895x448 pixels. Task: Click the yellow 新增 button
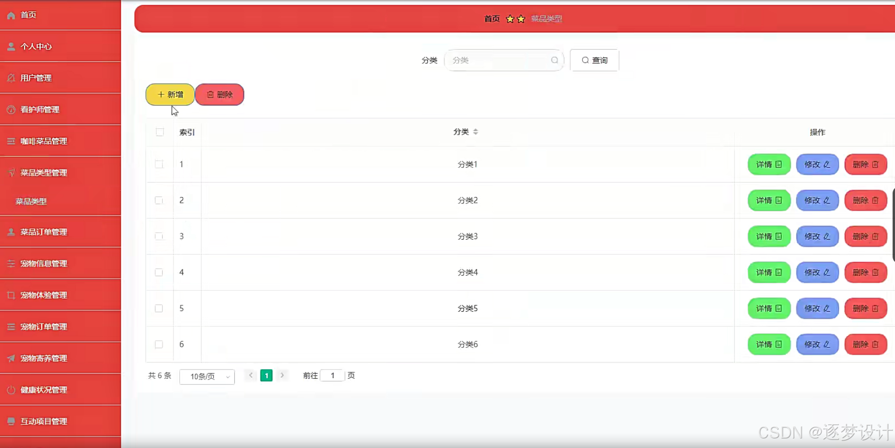170,94
